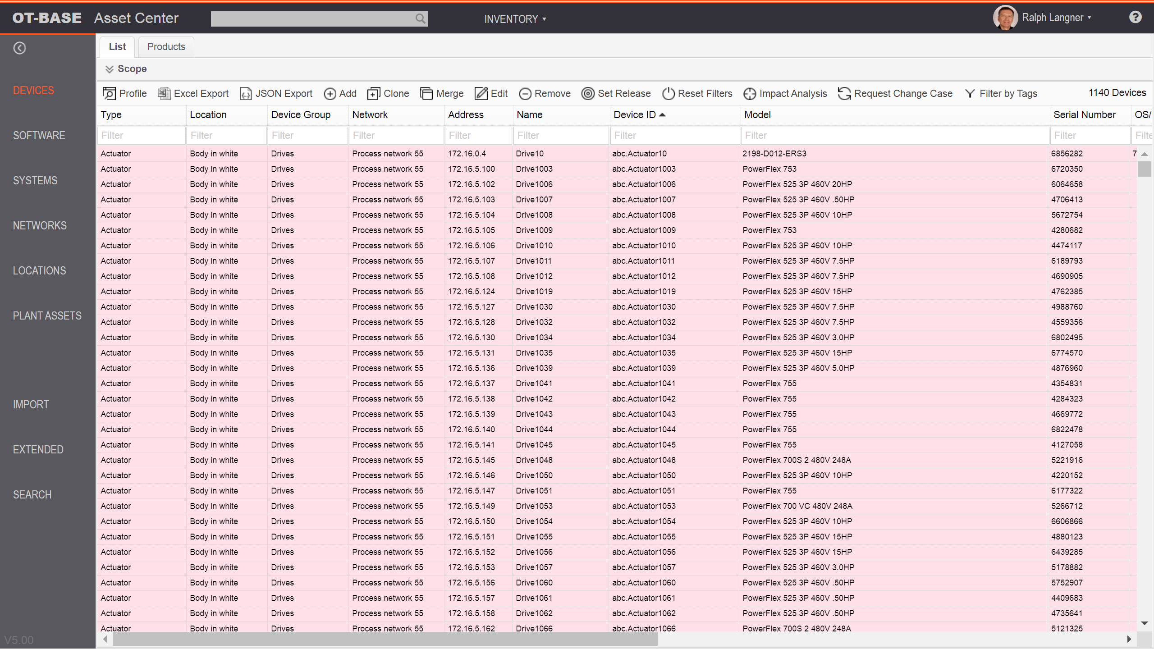Screen dimensions: 1154x649
Task: Open SOFTWARE in the sidebar
Action: click(39, 135)
